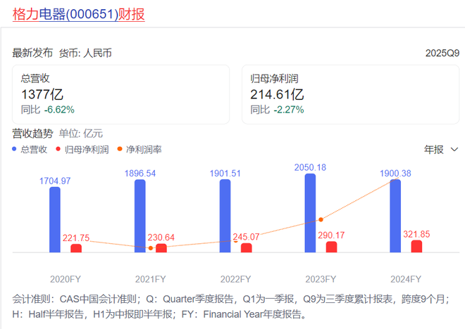Click the 2020FY blue revenue bar
Viewport: 465px width, 329px height.
pyautogui.click(x=55, y=219)
